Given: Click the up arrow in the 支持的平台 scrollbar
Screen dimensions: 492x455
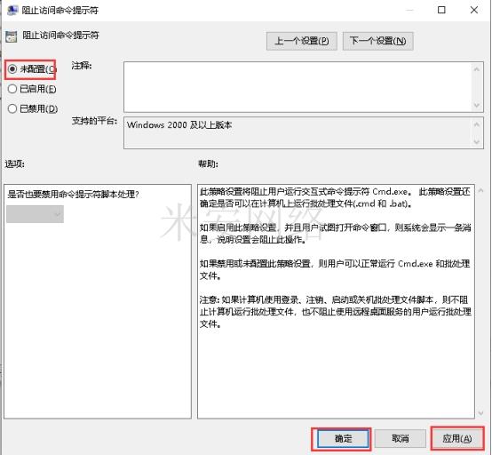Looking at the screenshot, I should click(x=477, y=124).
